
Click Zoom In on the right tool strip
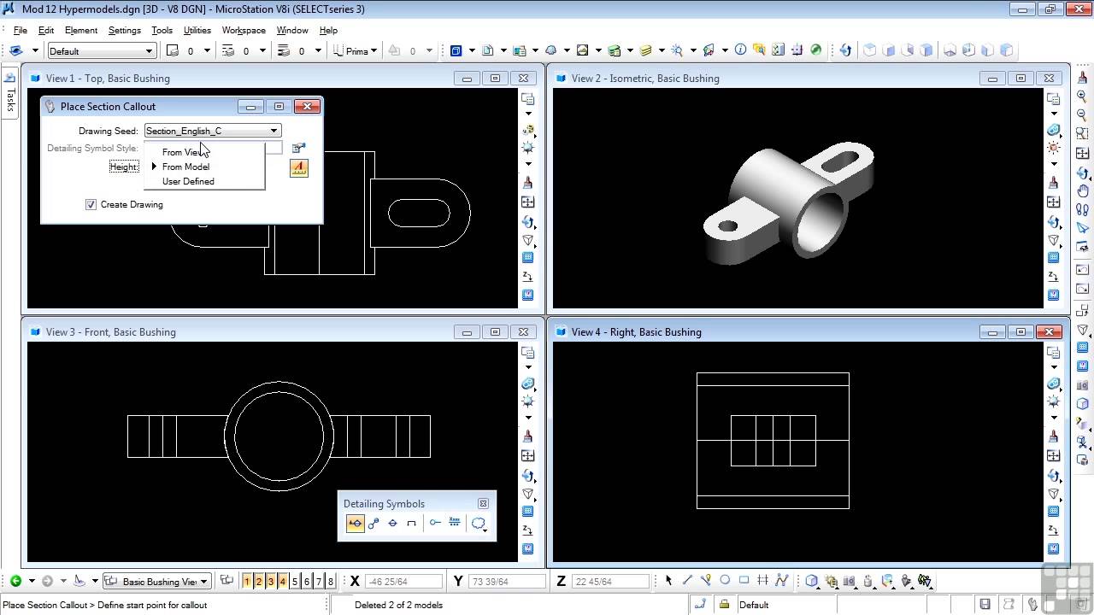(1082, 97)
